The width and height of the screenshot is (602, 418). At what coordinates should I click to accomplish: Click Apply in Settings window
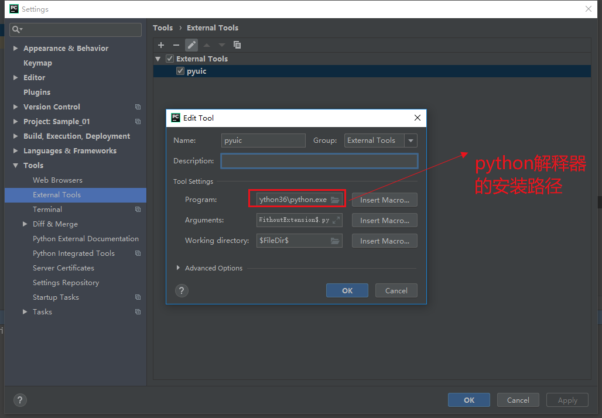coord(567,400)
